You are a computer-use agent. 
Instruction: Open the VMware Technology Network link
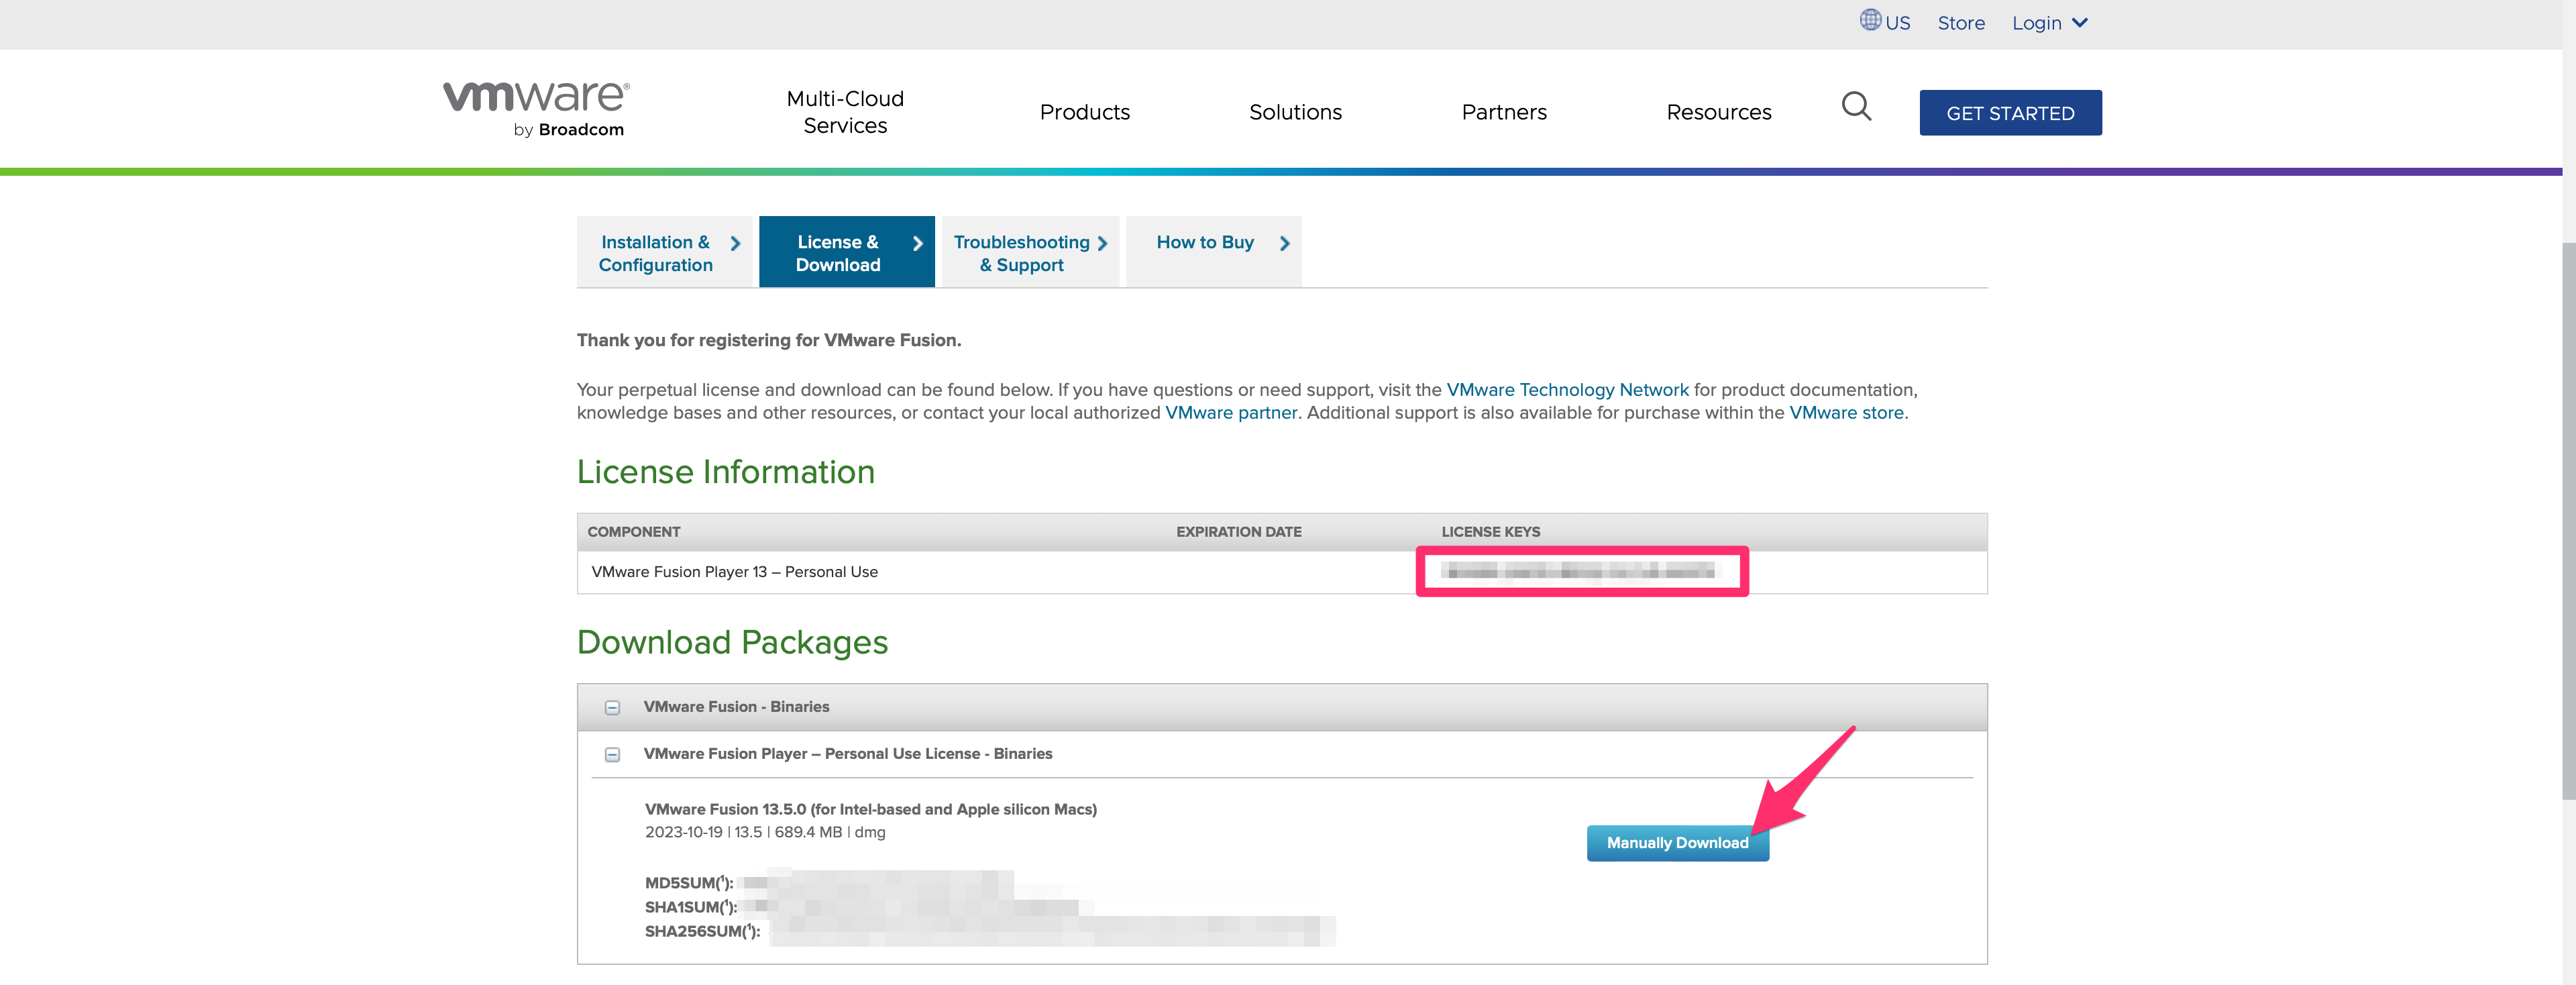click(x=1567, y=390)
